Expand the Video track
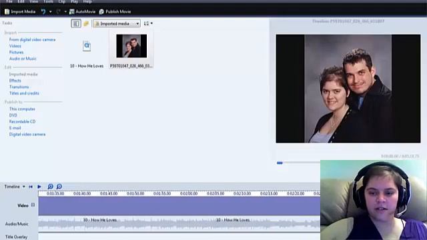Image resolution: width=427 pixels, height=240 pixels. coord(33,205)
